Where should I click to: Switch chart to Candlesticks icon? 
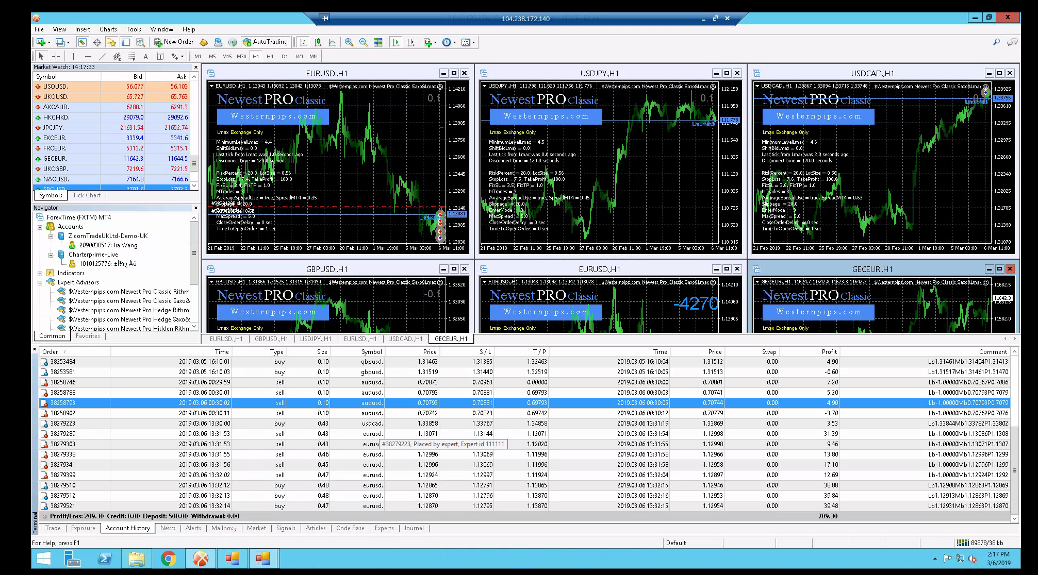tap(318, 42)
